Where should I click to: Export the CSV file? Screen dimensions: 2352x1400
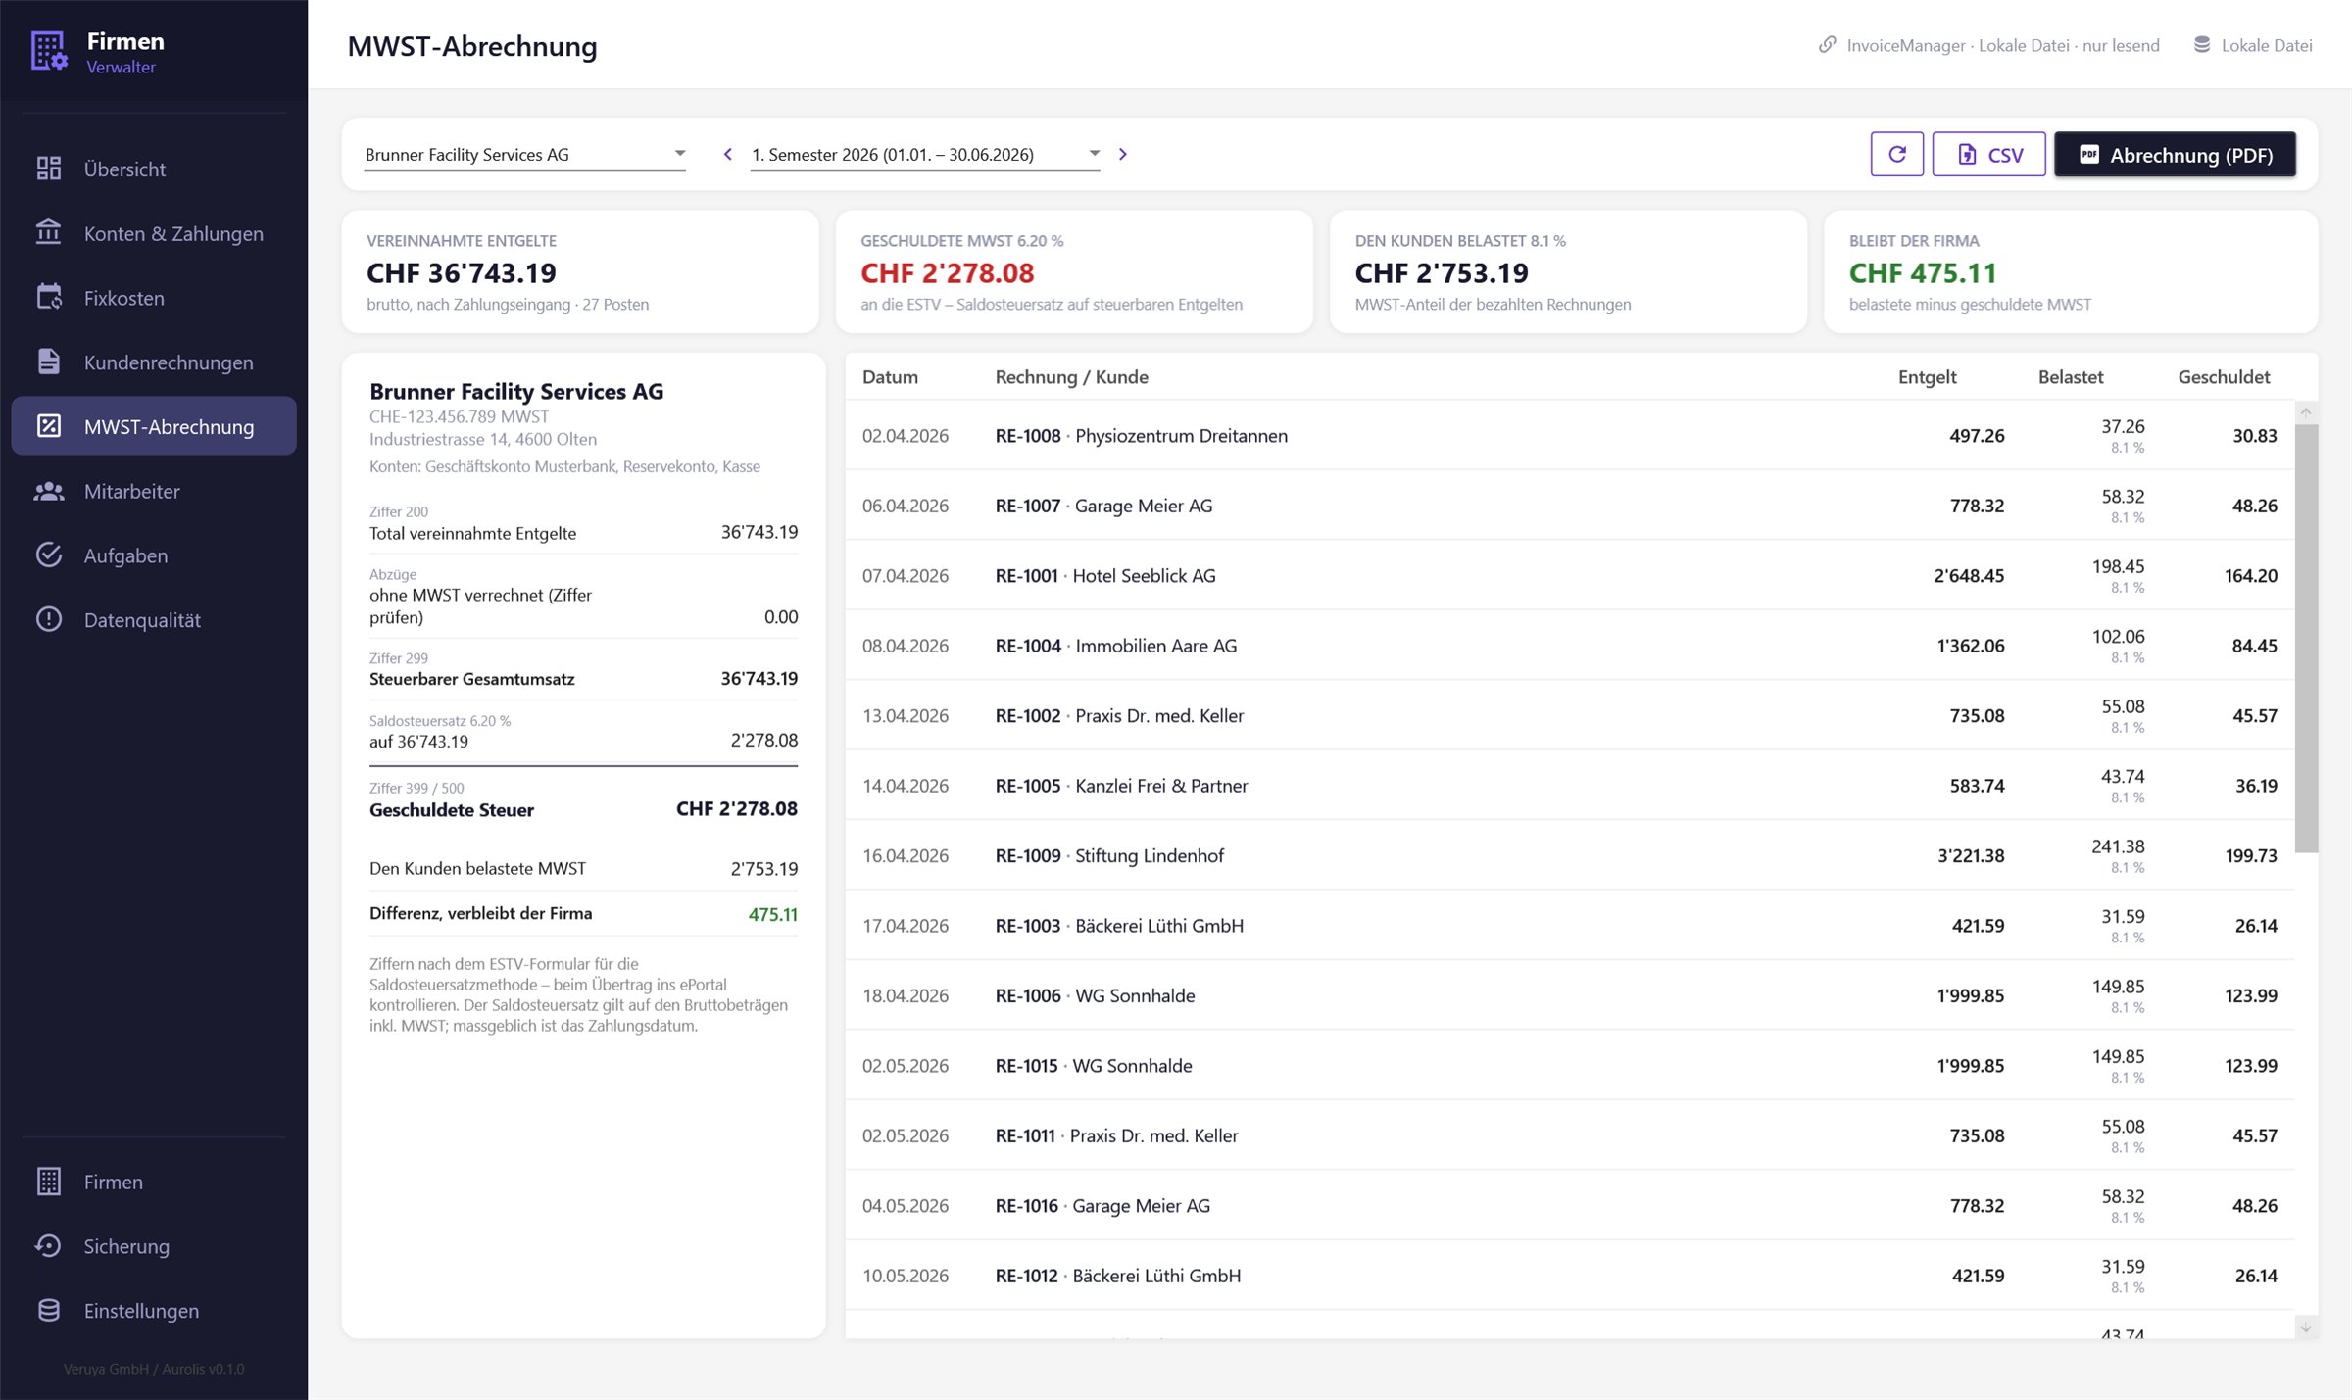point(1988,154)
